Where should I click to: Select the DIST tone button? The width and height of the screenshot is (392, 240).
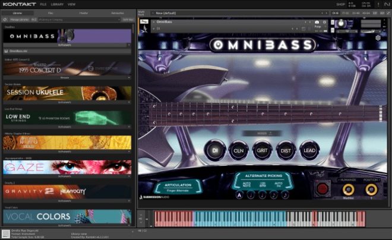tap(286, 150)
